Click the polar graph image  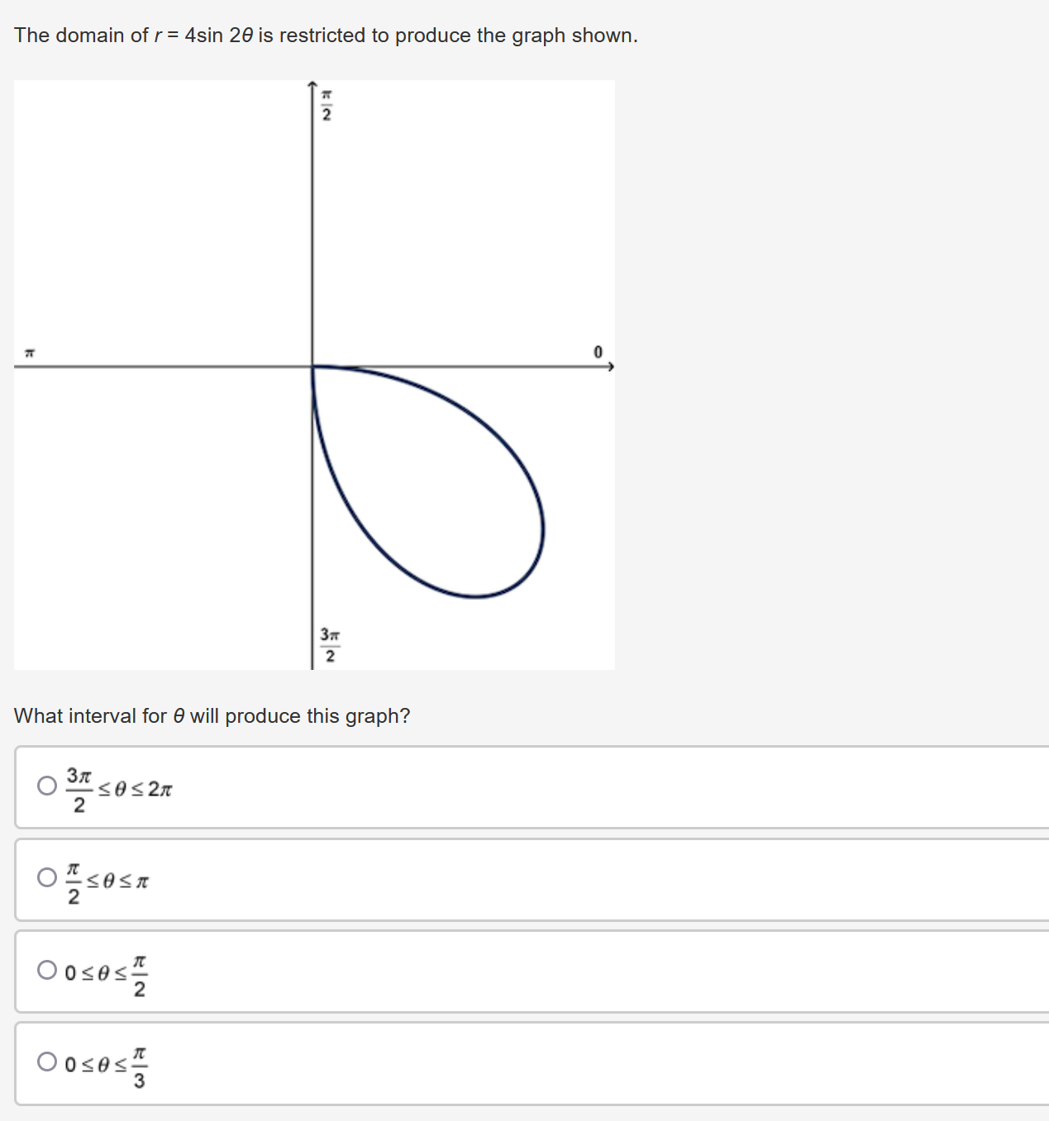pyautogui.click(x=314, y=372)
